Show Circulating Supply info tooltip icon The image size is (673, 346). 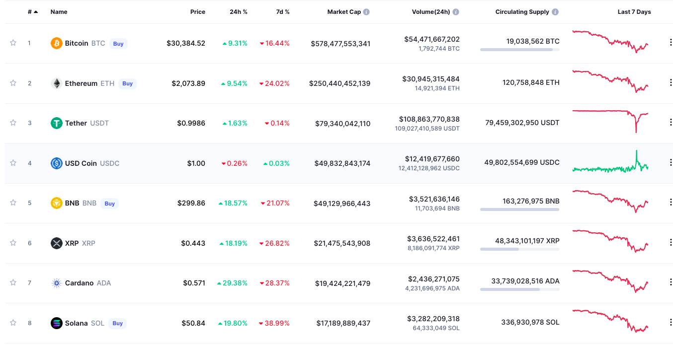(555, 12)
